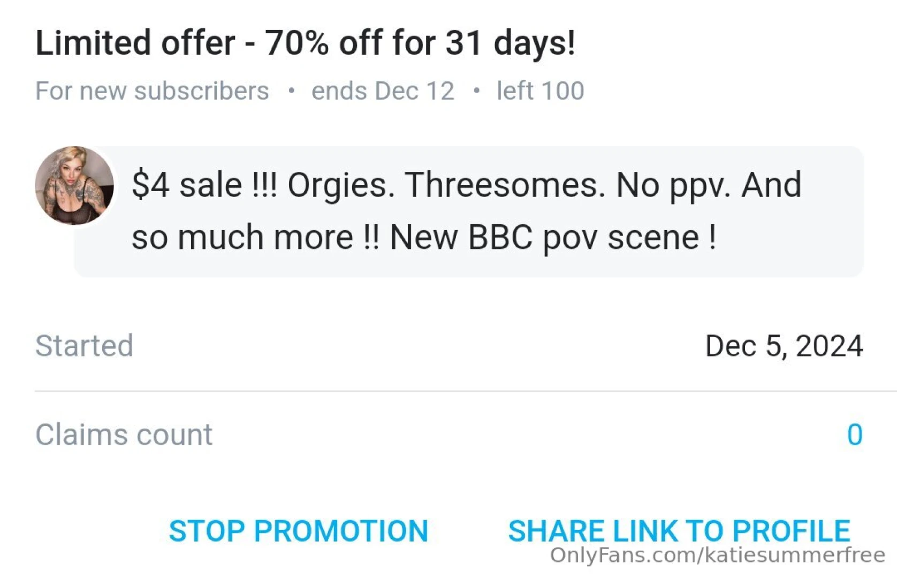Click the Started label

pyautogui.click(x=84, y=346)
